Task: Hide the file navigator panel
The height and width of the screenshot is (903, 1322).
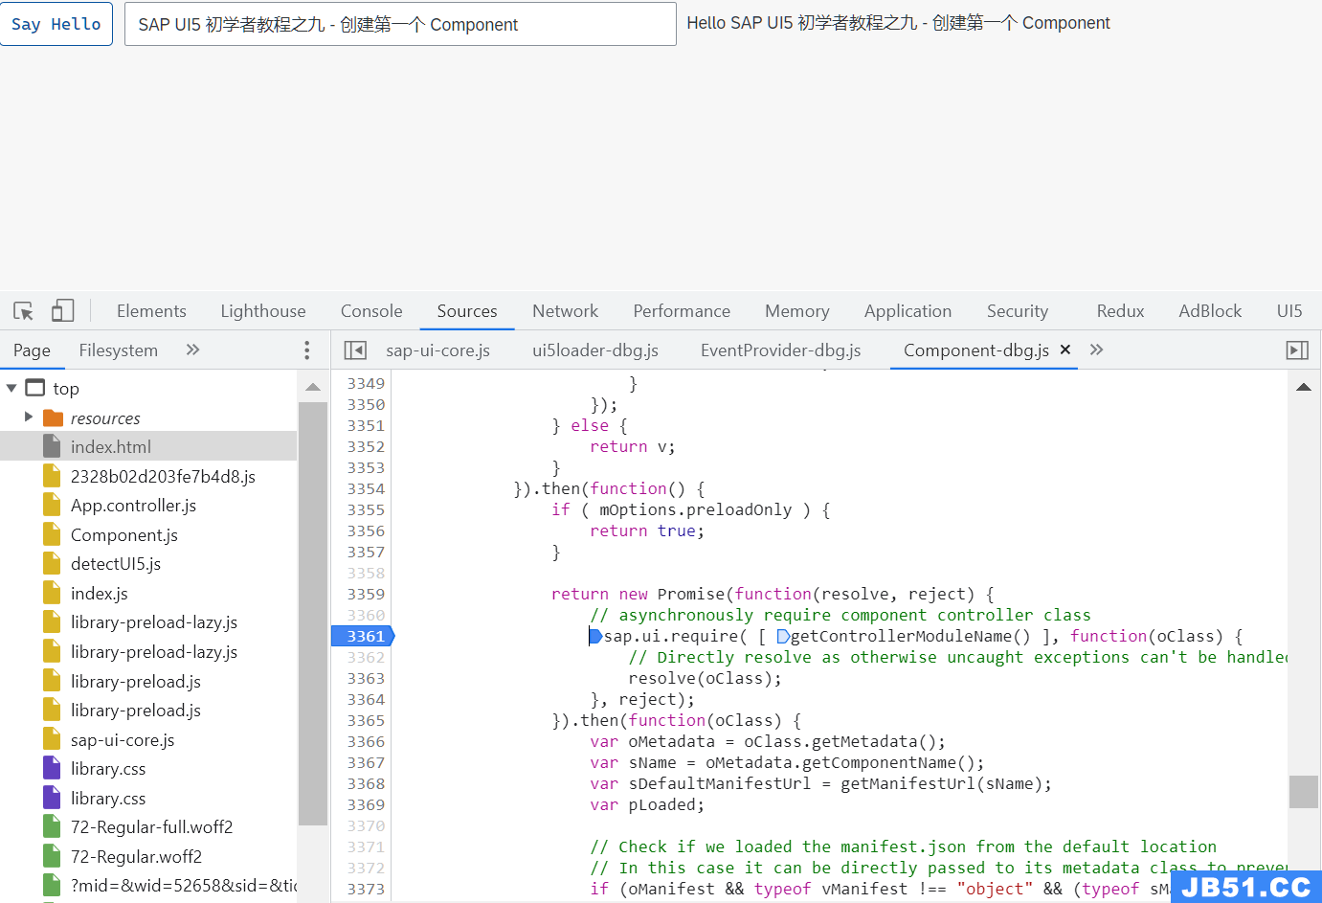Action: tap(355, 350)
